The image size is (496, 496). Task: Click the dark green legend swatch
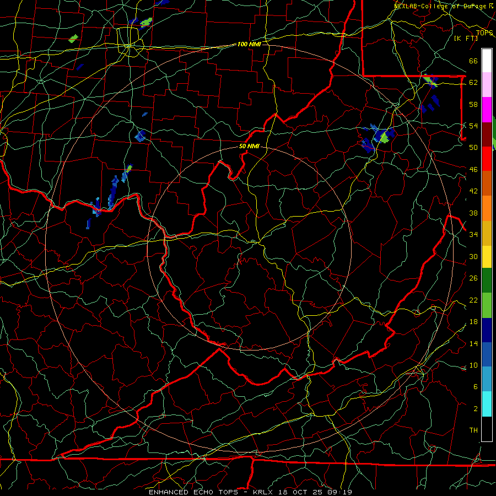coord(487,281)
